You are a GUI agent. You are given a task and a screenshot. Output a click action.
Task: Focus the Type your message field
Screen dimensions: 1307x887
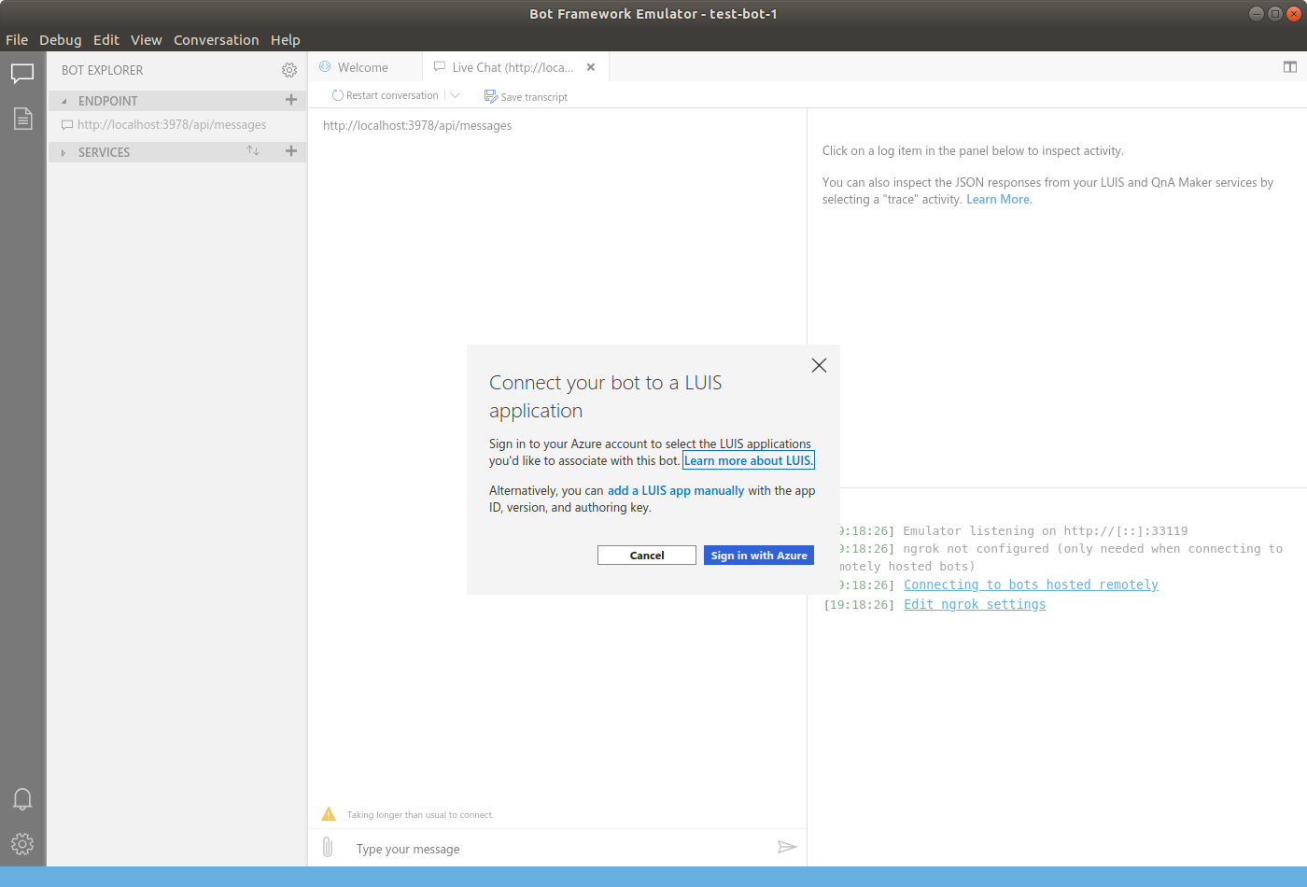pyautogui.click(x=560, y=849)
